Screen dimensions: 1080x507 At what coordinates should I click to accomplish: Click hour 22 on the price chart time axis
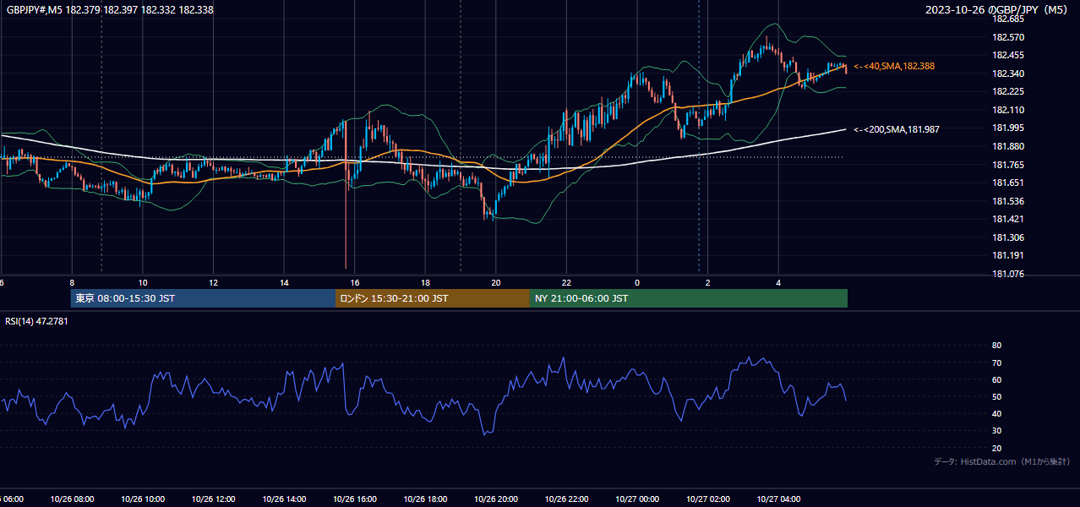coord(566,283)
